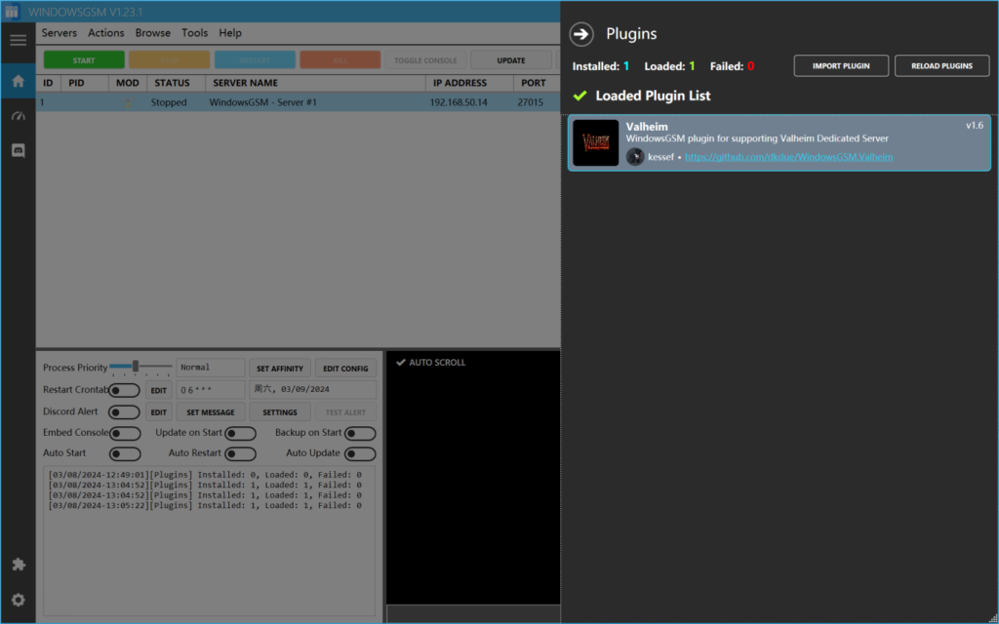Image resolution: width=999 pixels, height=624 pixels.
Task: Close Plugins panel with the arrow icon
Action: (x=581, y=34)
